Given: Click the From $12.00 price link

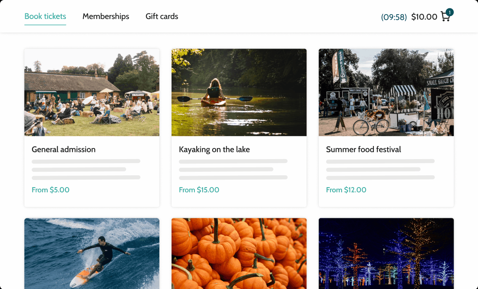Looking at the screenshot, I should click(346, 190).
